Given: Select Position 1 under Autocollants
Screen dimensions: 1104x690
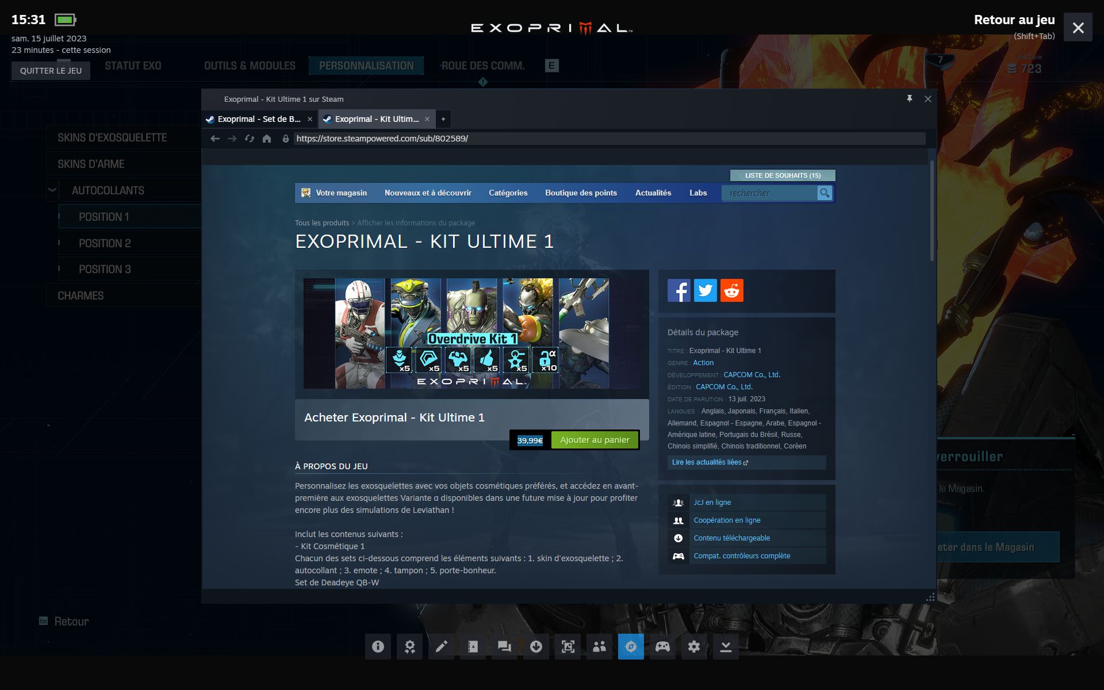Looking at the screenshot, I should 130,217.
